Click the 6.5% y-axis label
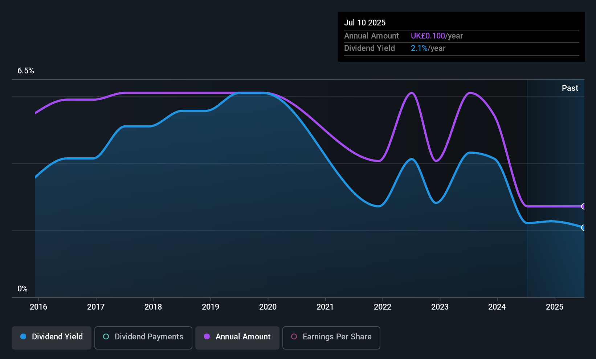Screen dimensions: 596x359 (x=26, y=71)
